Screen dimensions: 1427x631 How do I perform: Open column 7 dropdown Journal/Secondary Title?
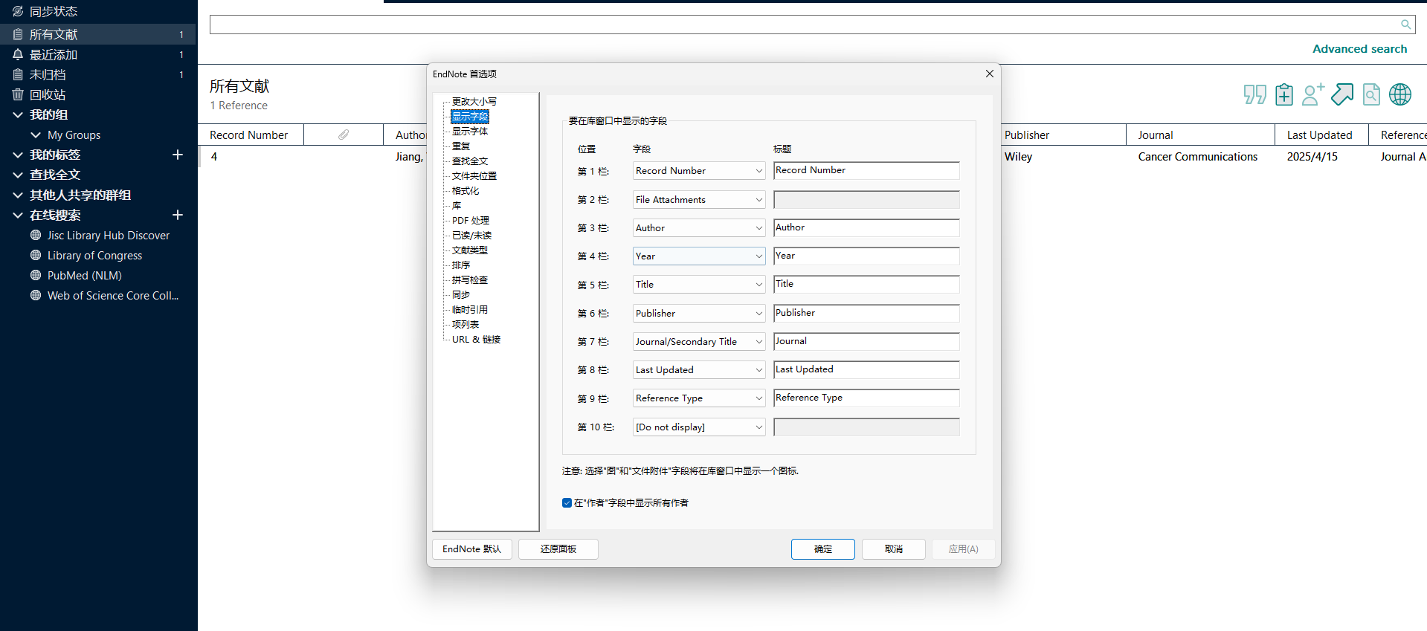pyautogui.click(x=698, y=342)
